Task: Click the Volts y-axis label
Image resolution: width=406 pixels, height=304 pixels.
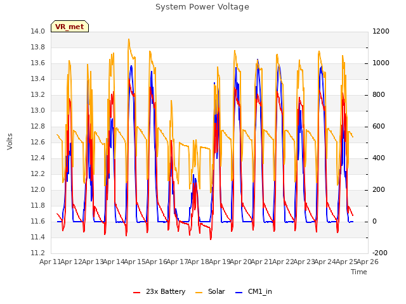Action: [x=10, y=142]
